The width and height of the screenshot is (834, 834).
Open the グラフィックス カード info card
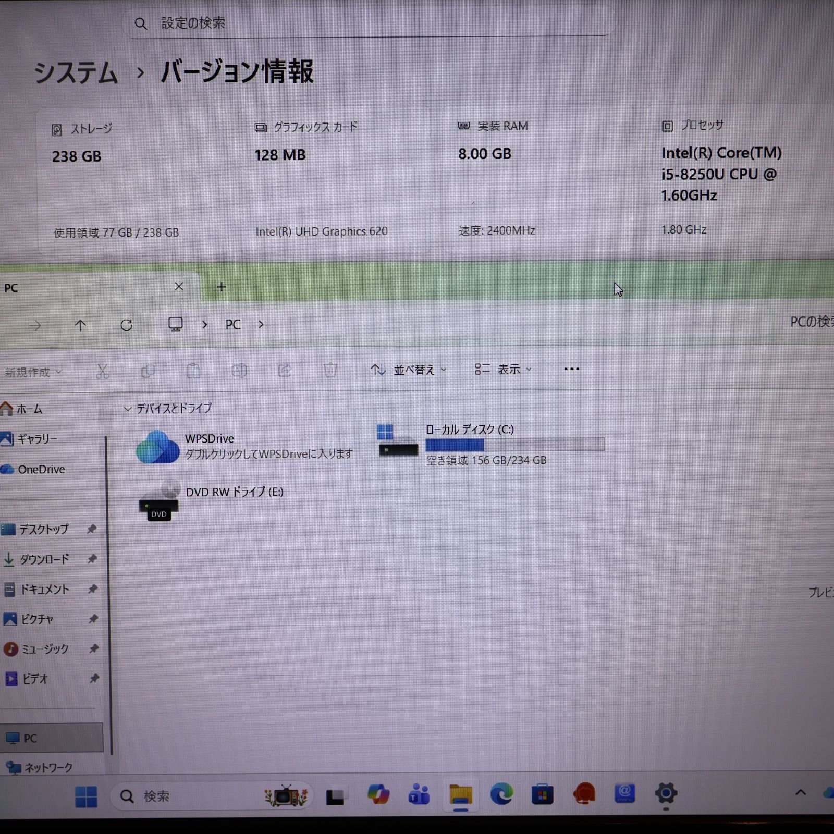(335, 180)
